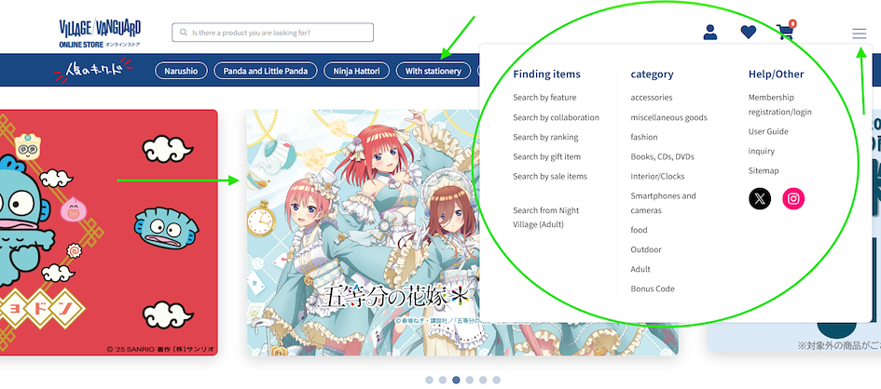This screenshot has width=881, height=389.
Task: Close the hamburger menu icon
Action: tap(859, 34)
